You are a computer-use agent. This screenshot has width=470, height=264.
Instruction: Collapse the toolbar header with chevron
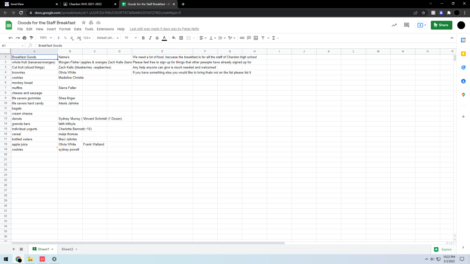(x=452, y=38)
